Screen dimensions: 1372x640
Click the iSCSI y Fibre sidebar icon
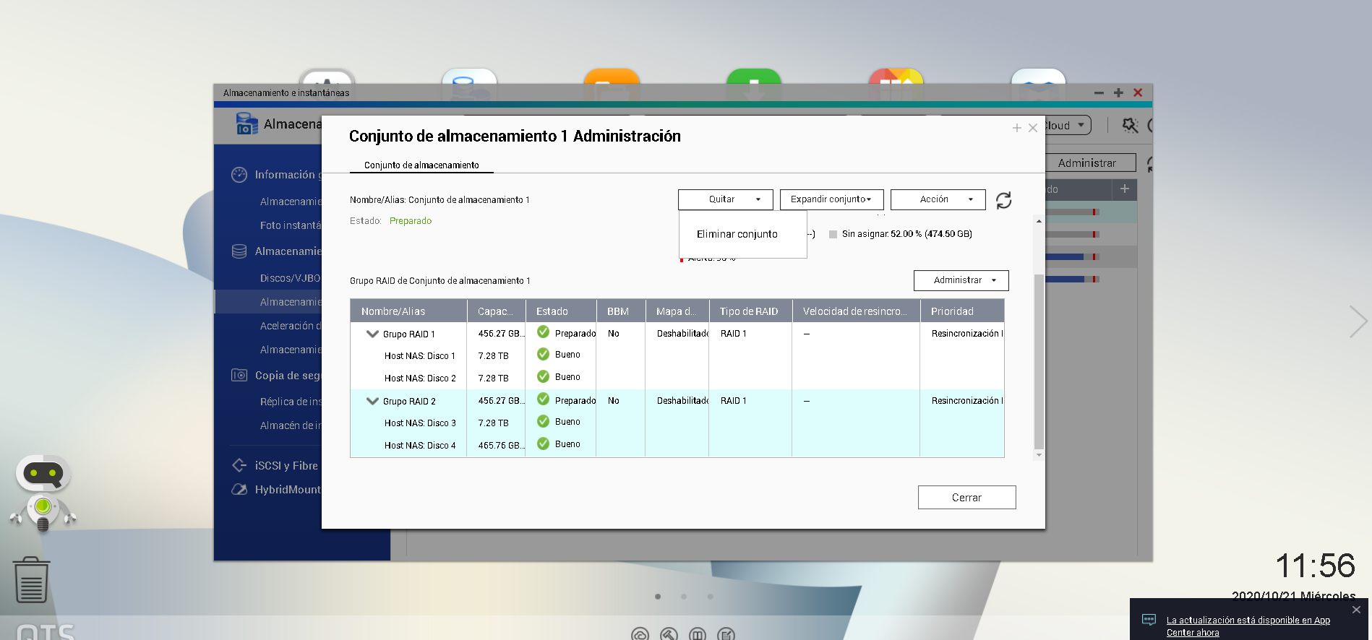click(x=239, y=465)
